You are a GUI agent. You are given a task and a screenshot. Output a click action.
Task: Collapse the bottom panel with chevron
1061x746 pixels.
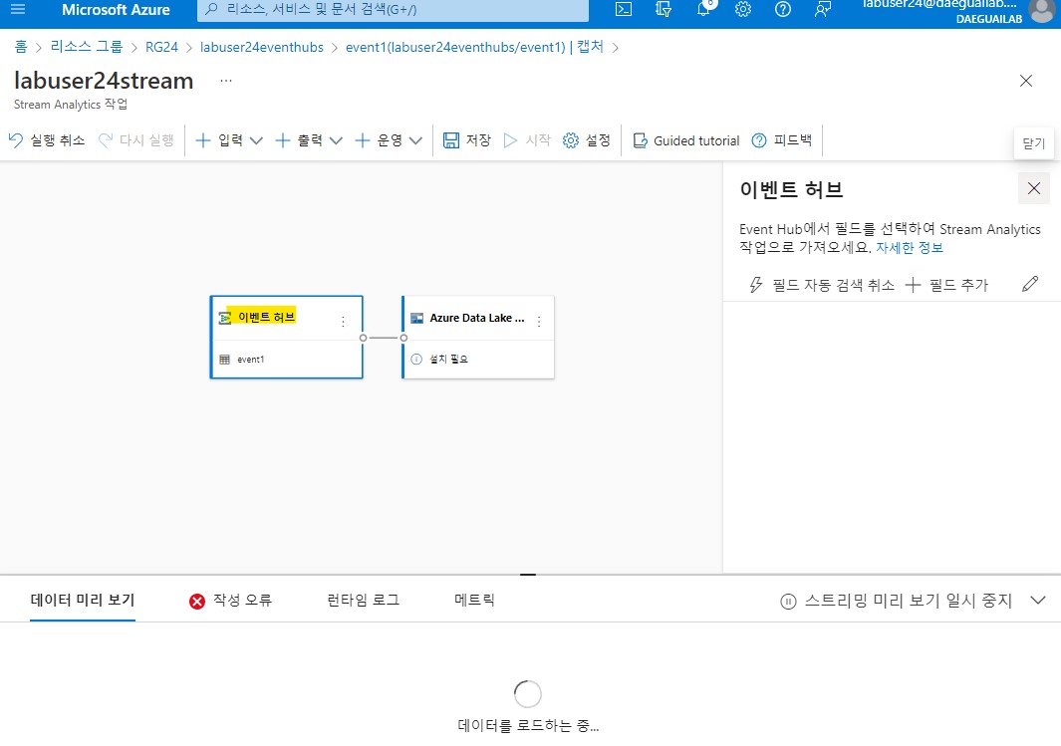click(x=1038, y=600)
